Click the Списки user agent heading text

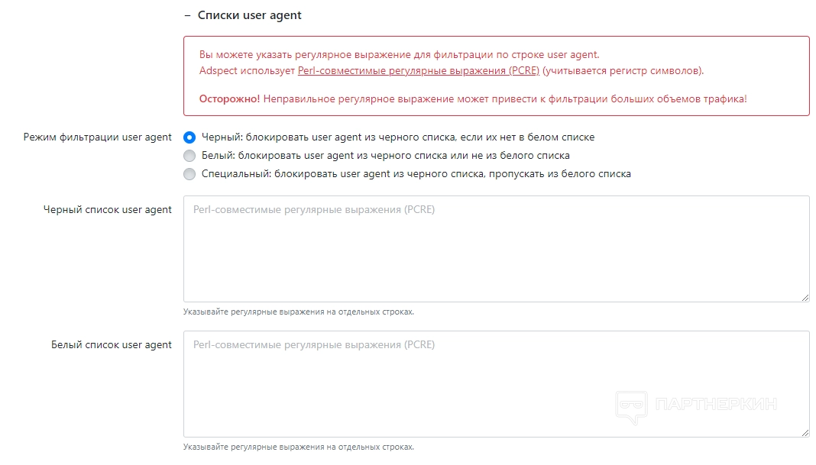click(249, 15)
